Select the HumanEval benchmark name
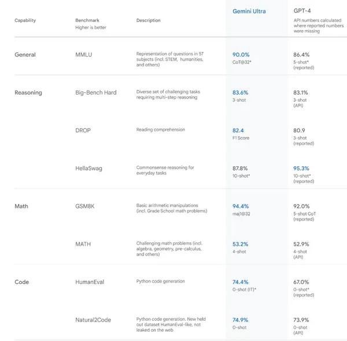 pyautogui.click(x=90, y=282)
